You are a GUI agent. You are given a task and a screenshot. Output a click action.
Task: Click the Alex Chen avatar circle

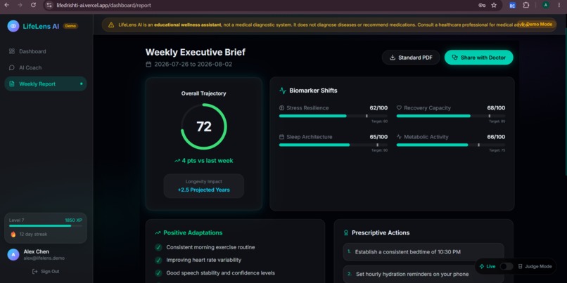(13, 254)
